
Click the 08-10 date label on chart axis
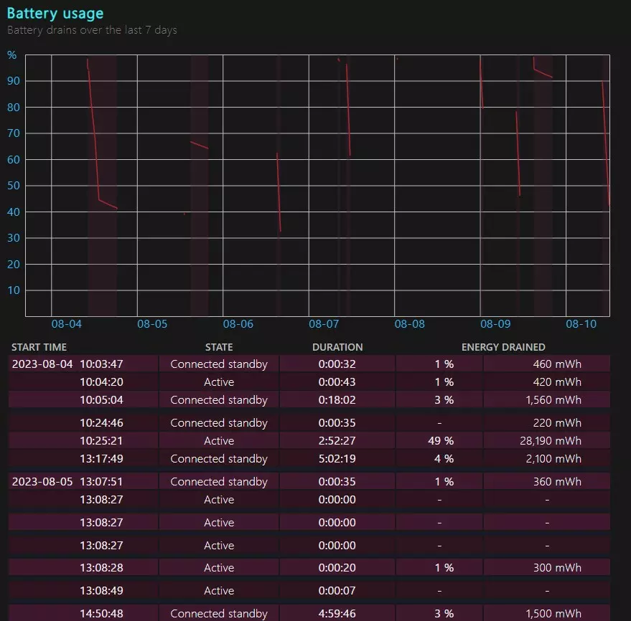coord(581,324)
